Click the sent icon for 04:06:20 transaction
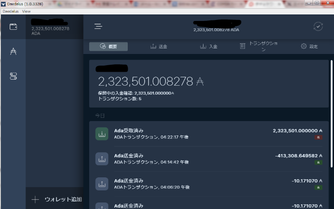This screenshot has height=209, width=334. 102,184
